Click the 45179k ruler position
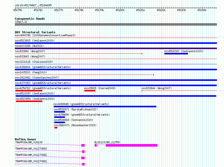This screenshot has width=224, height=167. click(x=100, y=10)
